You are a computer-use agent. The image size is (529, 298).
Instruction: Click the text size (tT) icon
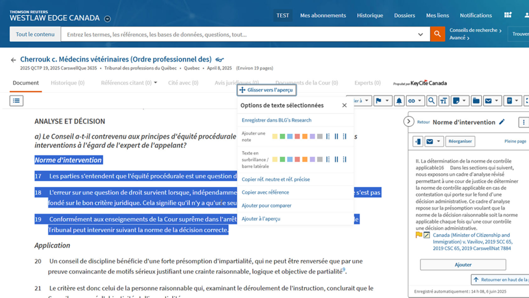443,101
